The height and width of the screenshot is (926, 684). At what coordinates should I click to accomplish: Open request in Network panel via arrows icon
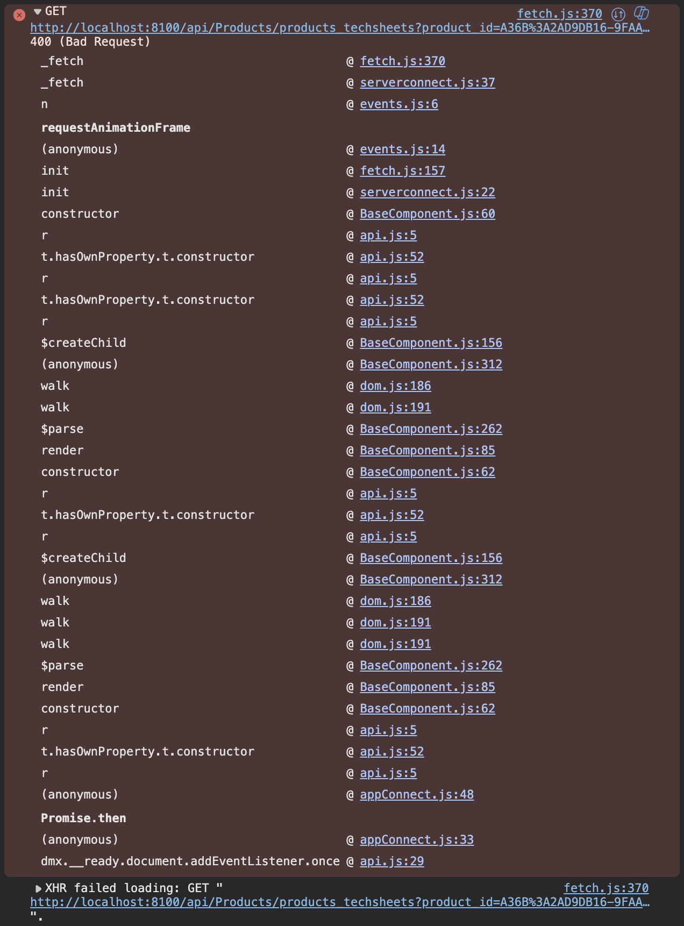tap(618, 14)
